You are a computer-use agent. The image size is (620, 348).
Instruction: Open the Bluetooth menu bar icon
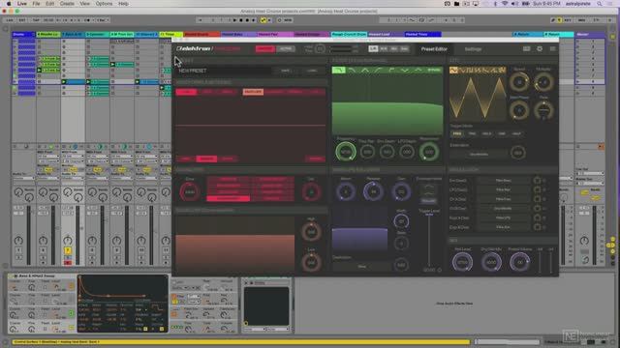[x=495, y=4]
